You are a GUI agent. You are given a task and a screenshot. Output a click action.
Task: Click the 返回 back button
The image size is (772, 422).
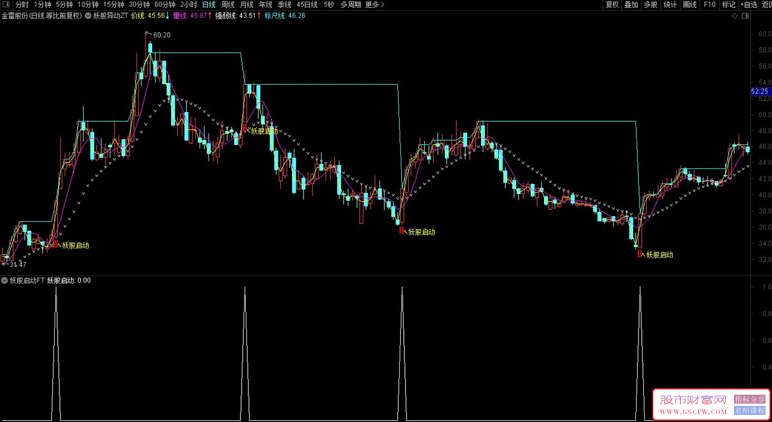(766, 4)
